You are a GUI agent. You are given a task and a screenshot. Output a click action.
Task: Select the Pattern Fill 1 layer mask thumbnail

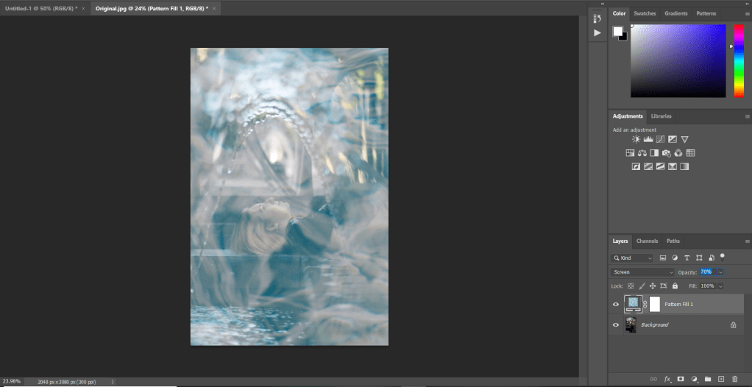[655, 304]
